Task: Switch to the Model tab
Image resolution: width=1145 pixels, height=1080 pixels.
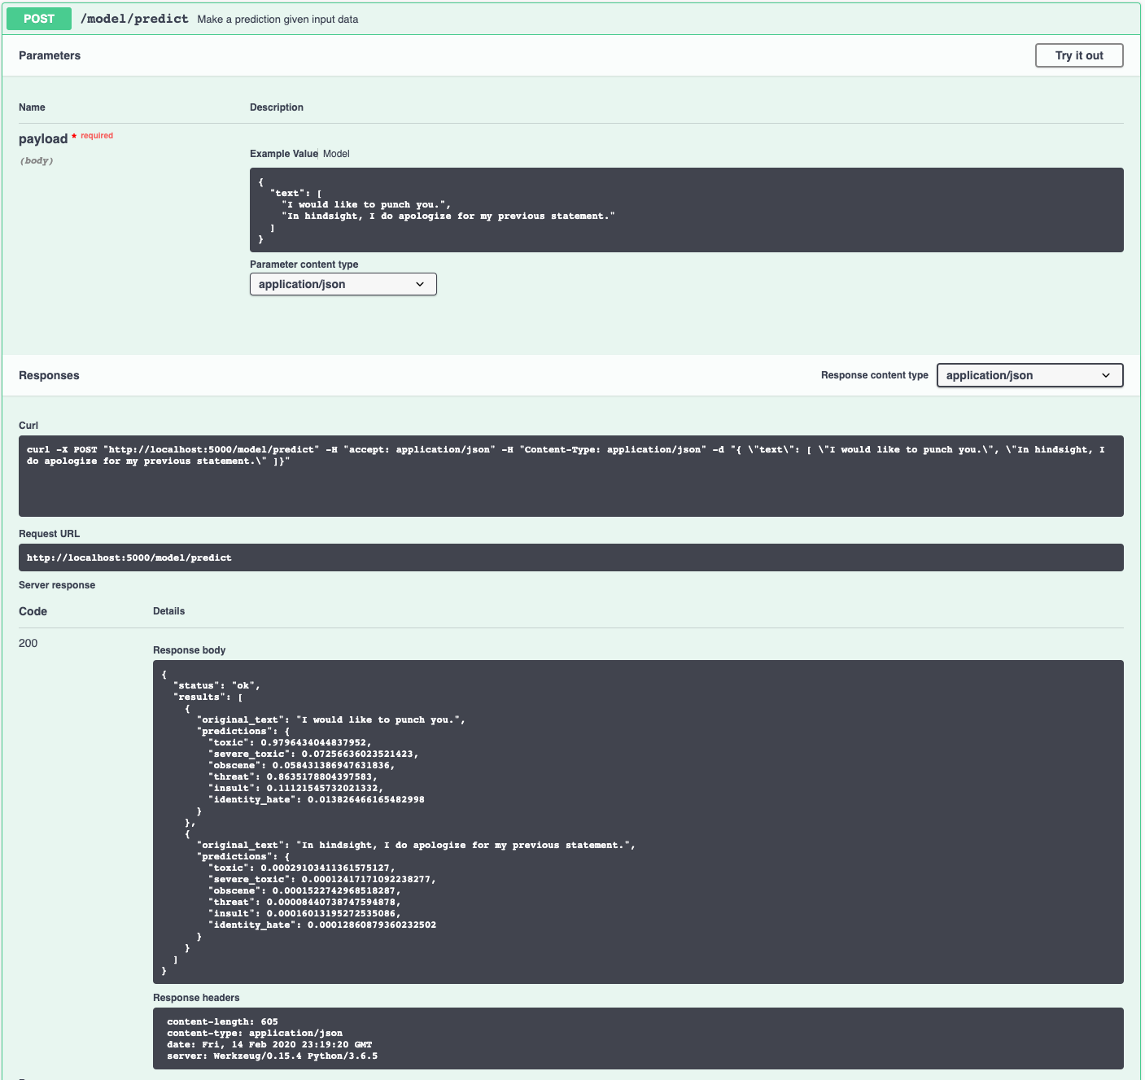Action: [336, 154]
